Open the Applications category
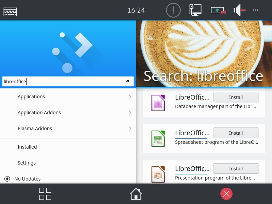This screenshot has height=204, width=272. pos(68,97)
